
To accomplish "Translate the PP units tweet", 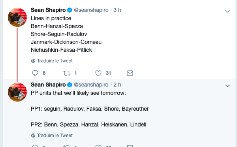I will coord(55,136).
